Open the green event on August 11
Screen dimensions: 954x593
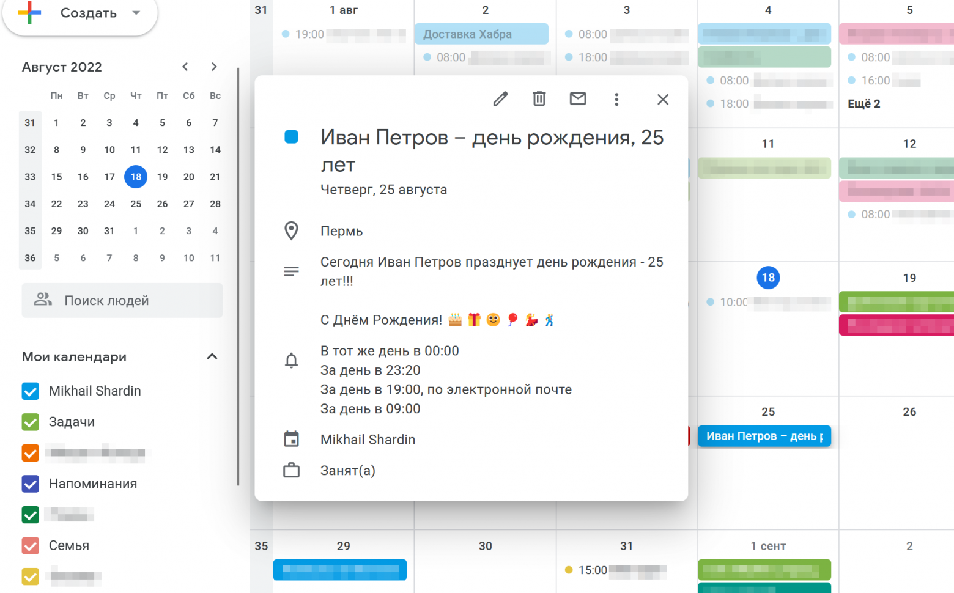pyautogui.click(x=764, y=168)
